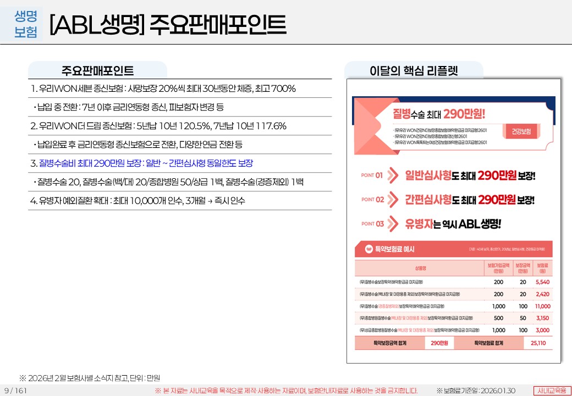This screenshot has height=396, width=572.
Task: Click the 생명보험 category badge
Action: [x=26, y=24]
